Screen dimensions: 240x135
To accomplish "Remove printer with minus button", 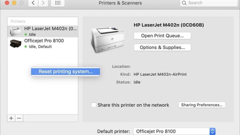I will coord(19,118).
